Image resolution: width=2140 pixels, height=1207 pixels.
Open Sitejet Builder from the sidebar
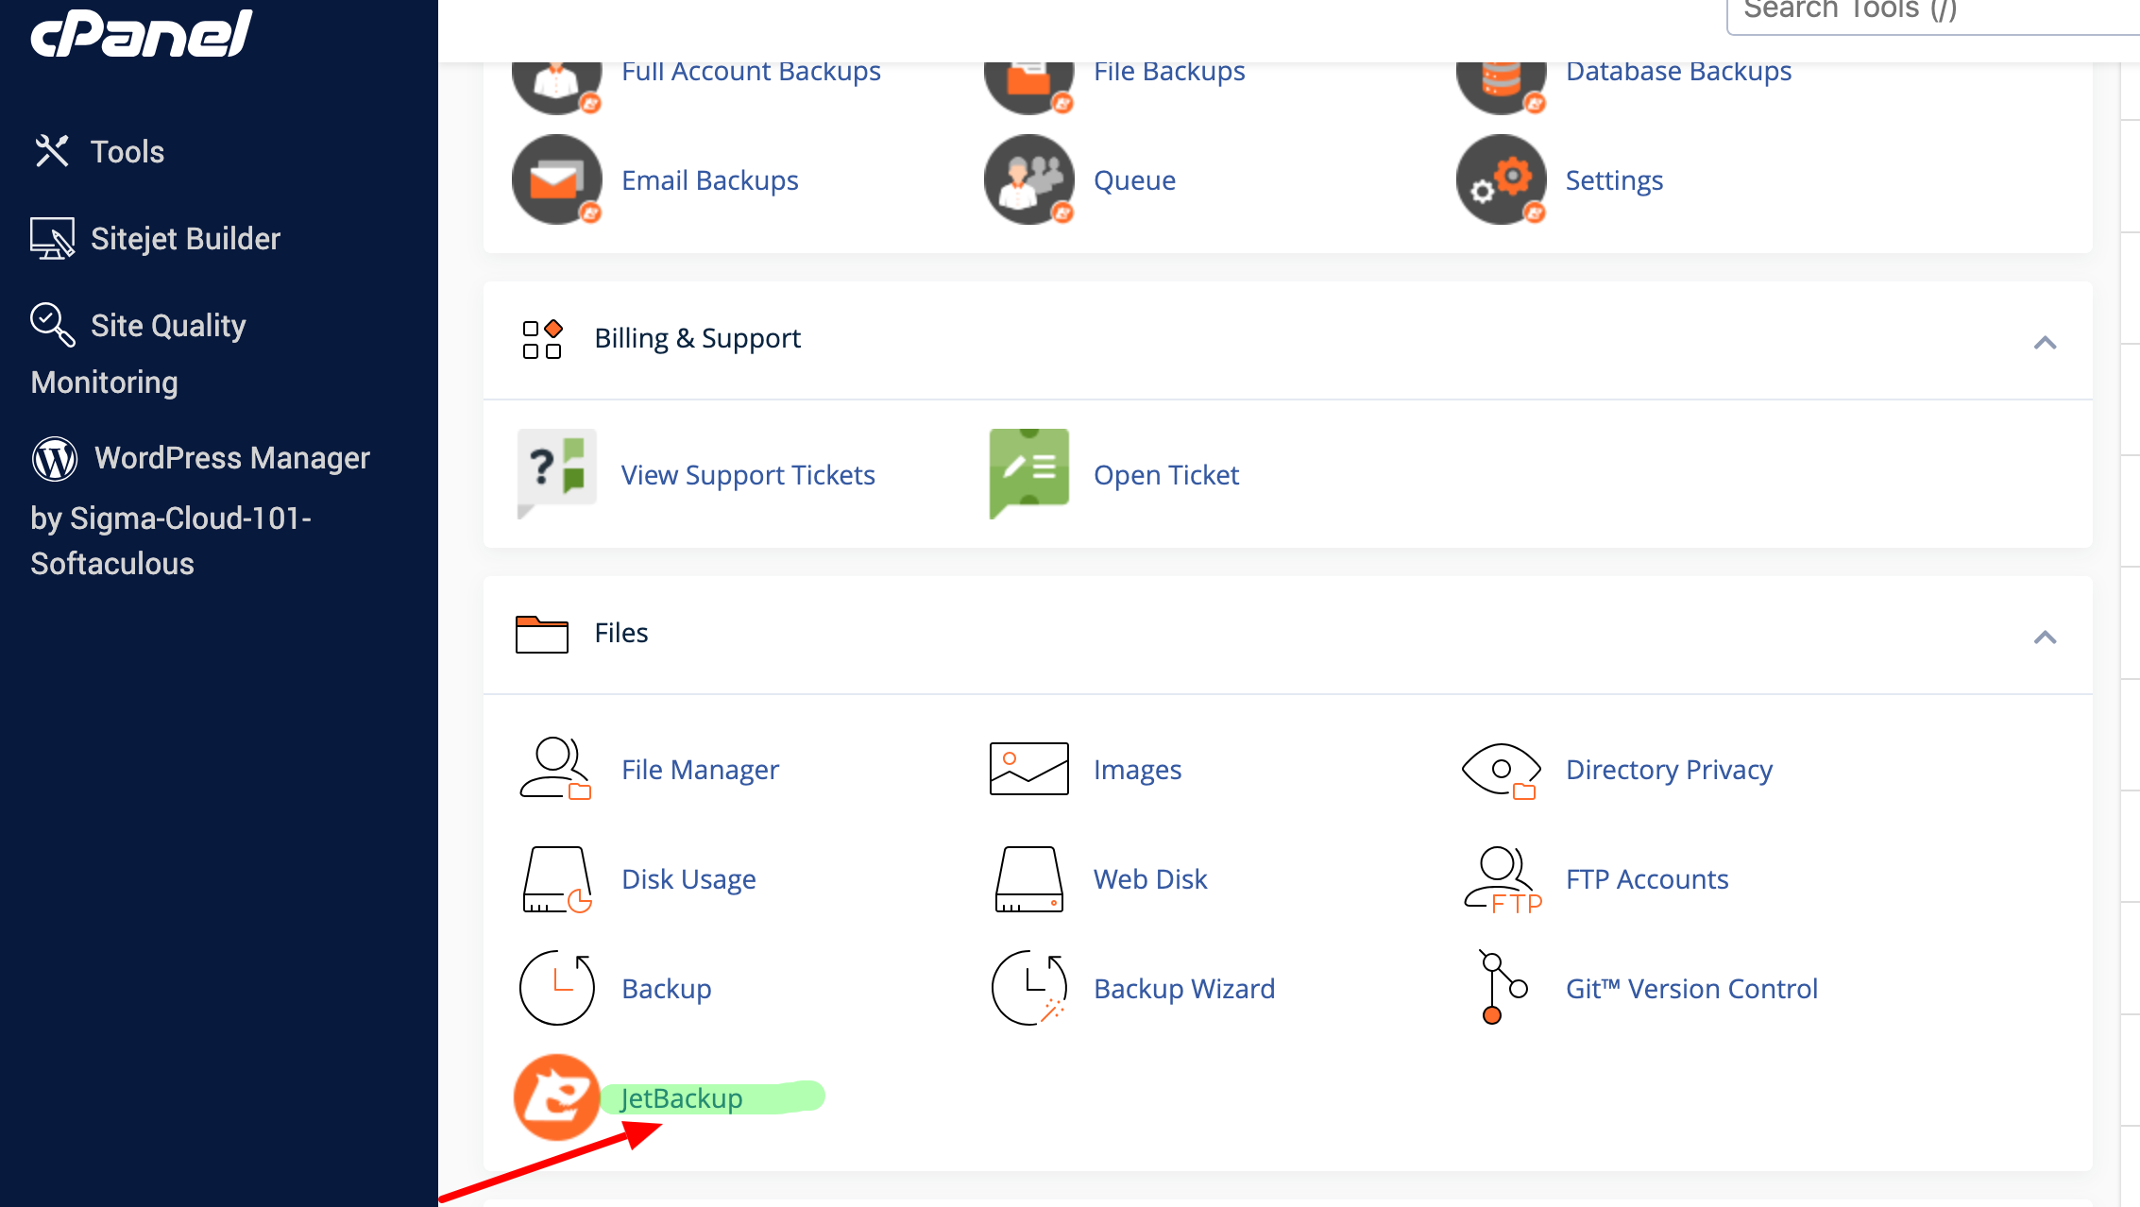pyautogui.click(x=185, y=239)
